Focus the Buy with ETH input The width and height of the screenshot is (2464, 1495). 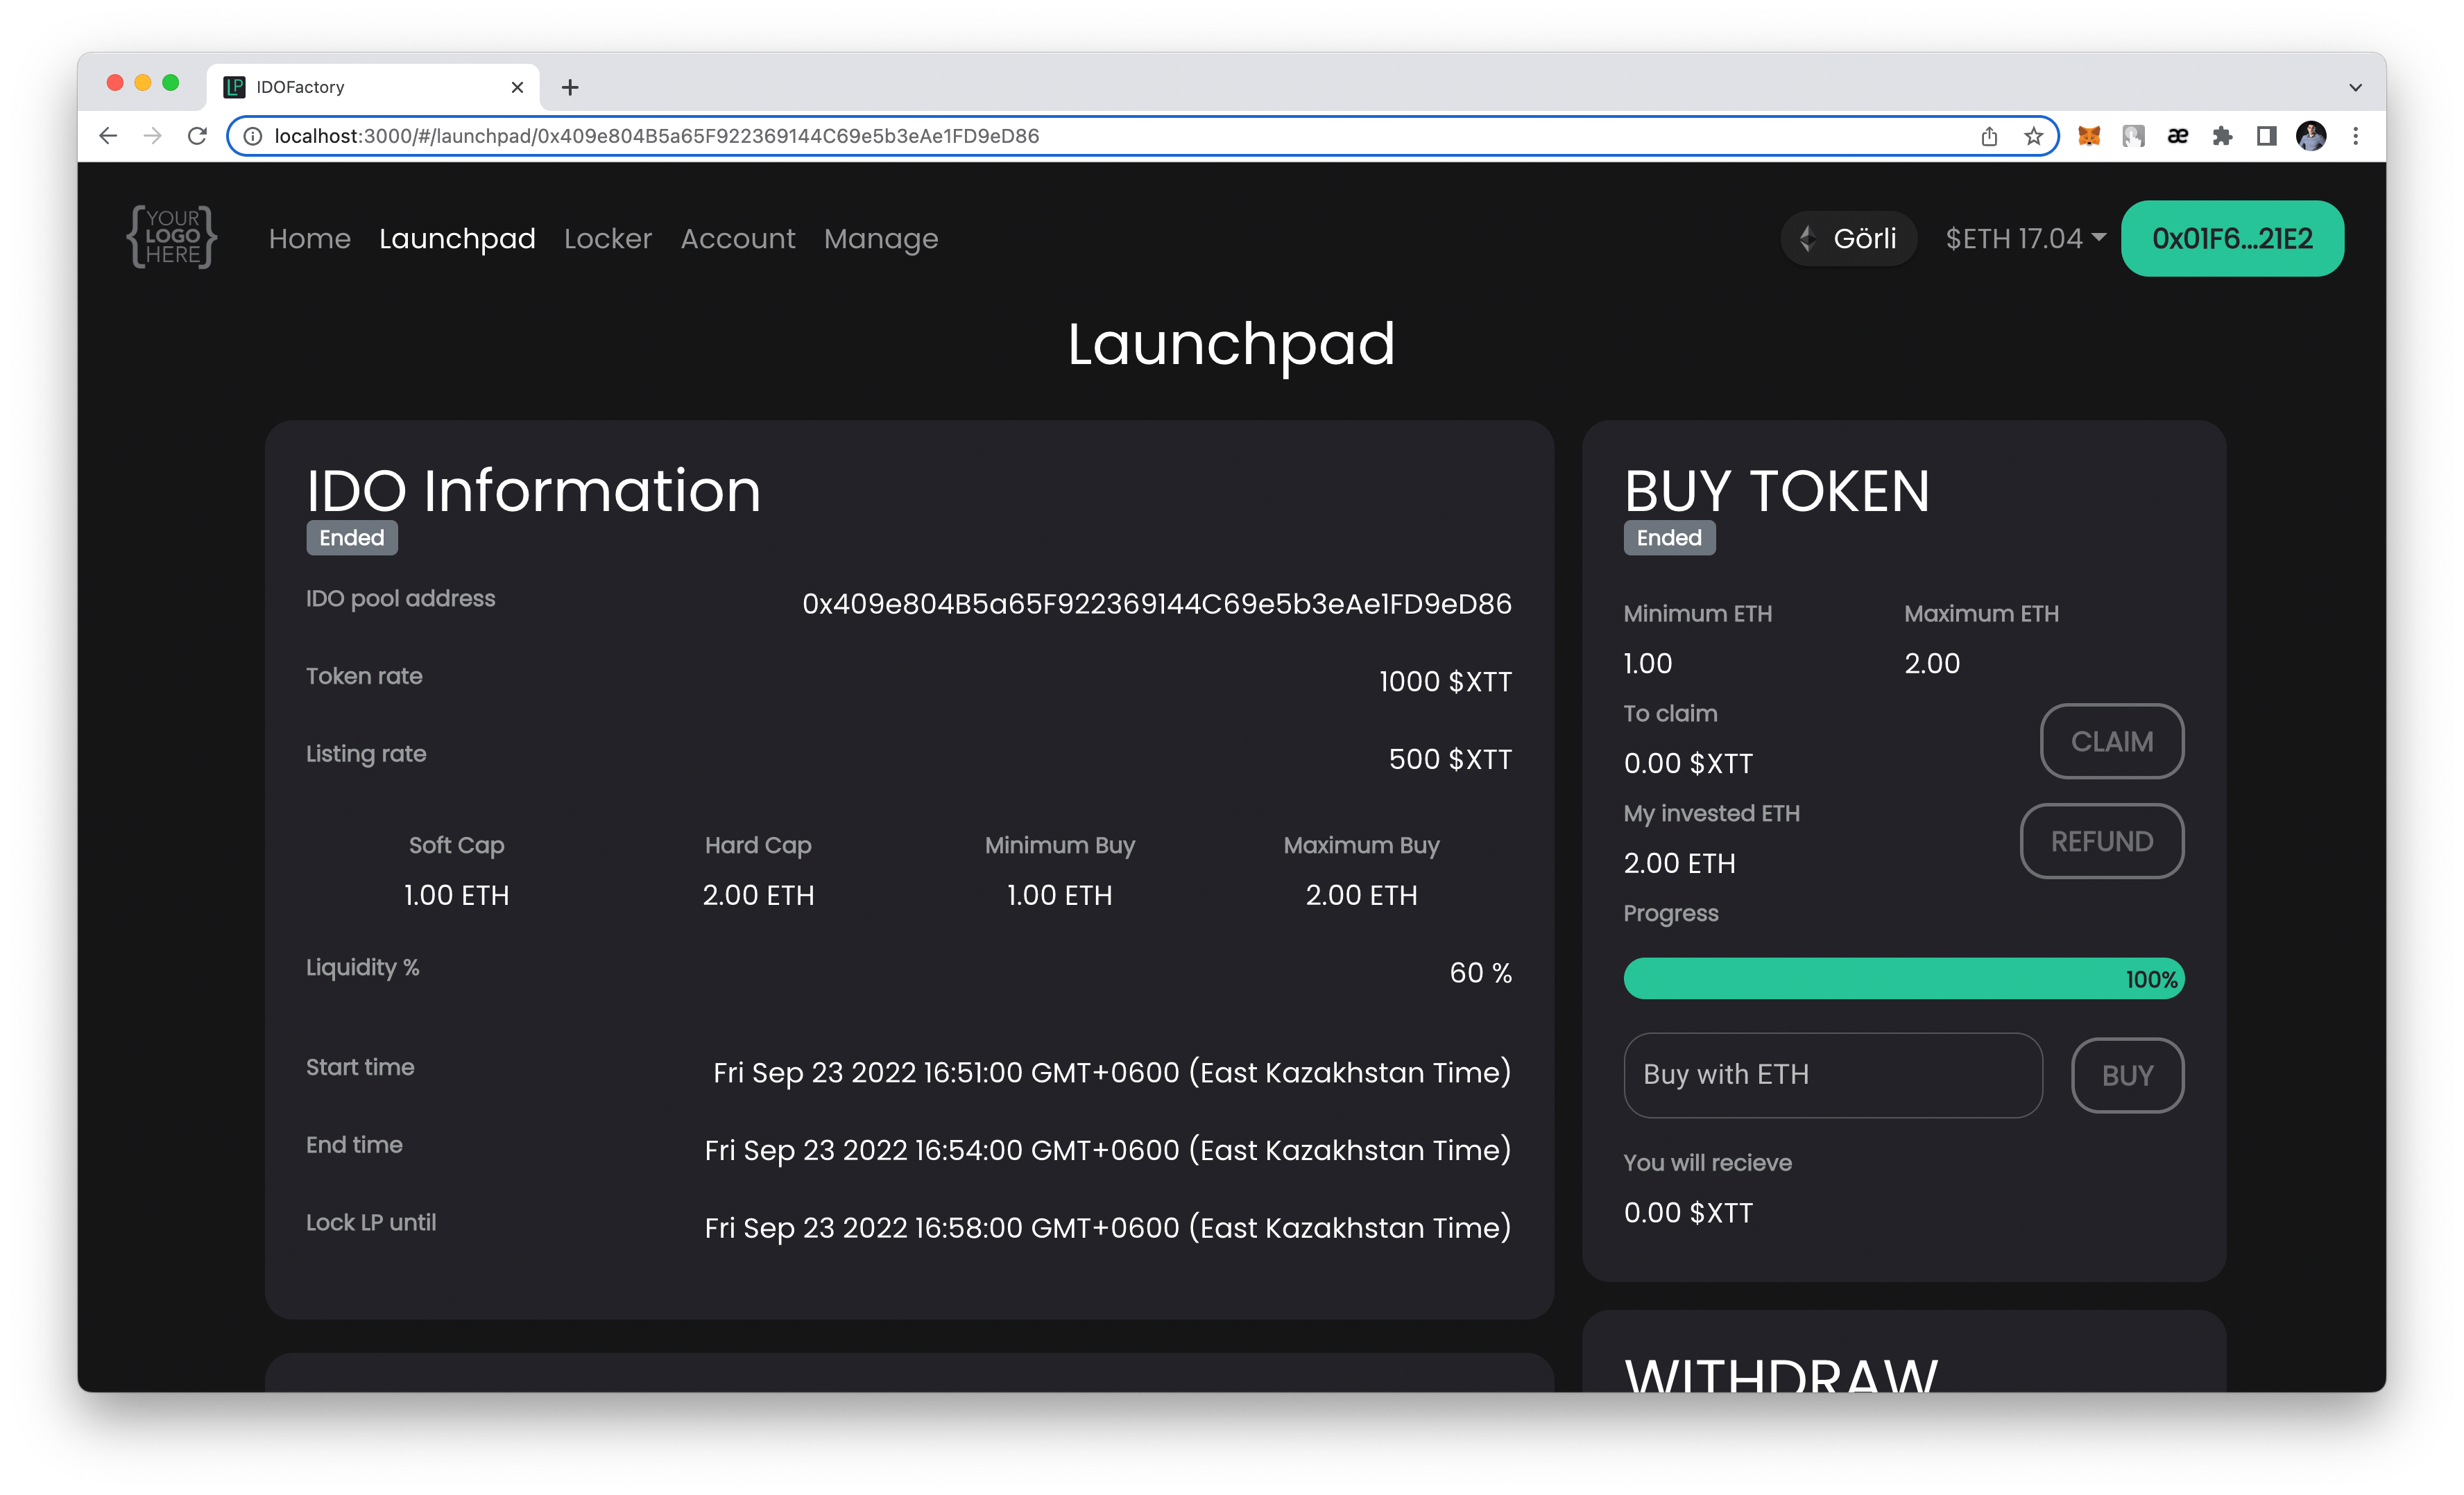click(x=1832, y=1074)
